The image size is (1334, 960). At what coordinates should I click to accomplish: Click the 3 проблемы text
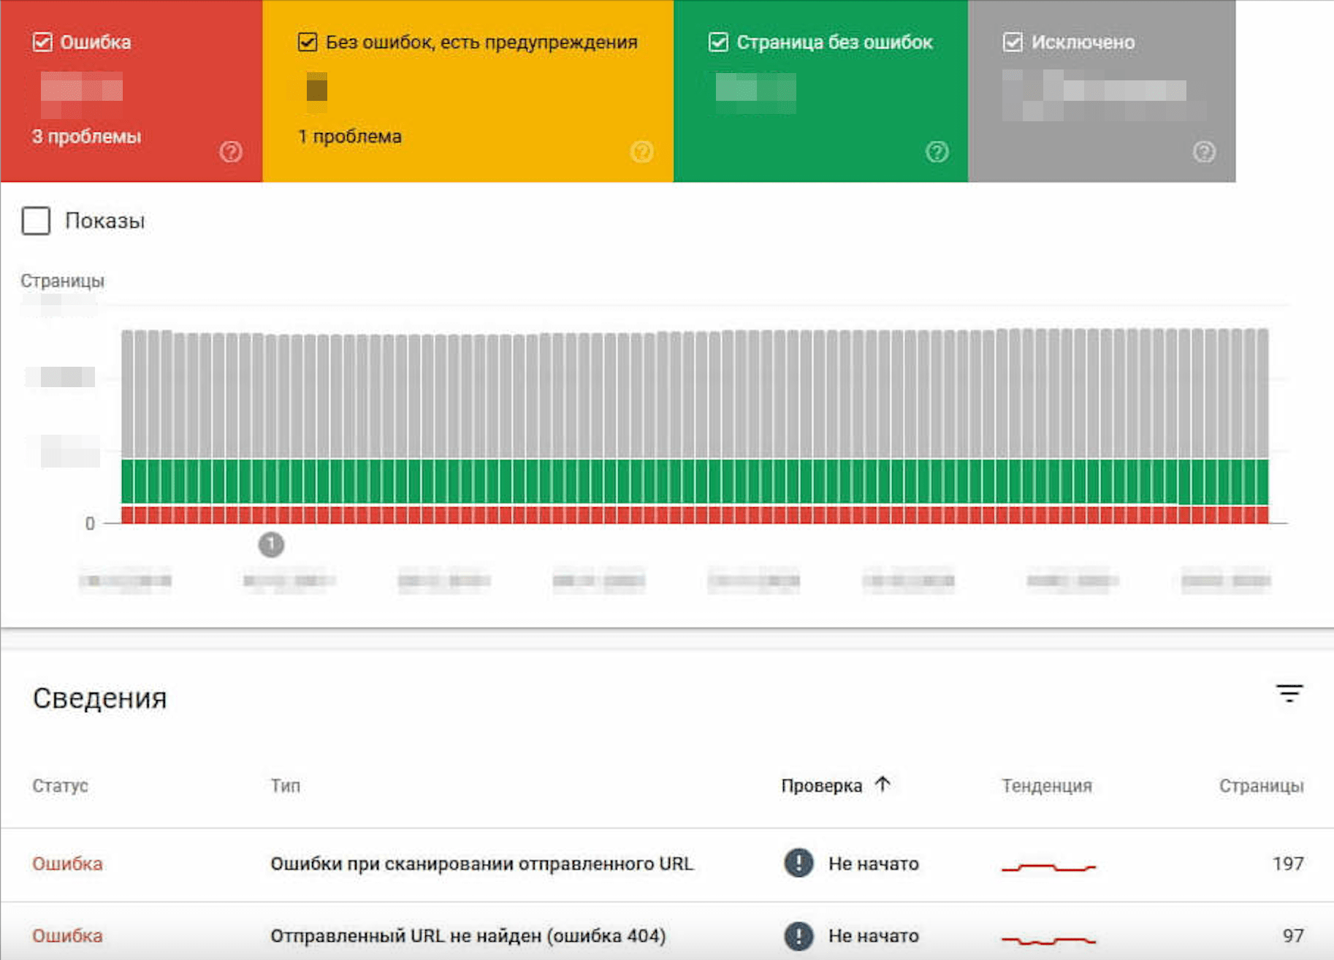[x=86, y=137]
